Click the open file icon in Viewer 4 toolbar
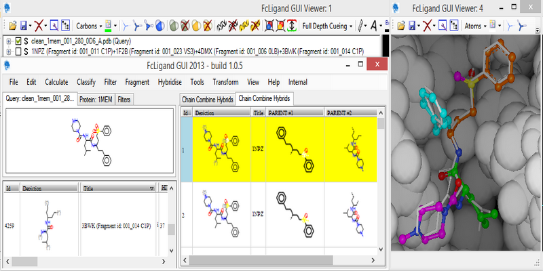This screenshot has height=271, width=543. 401,26
